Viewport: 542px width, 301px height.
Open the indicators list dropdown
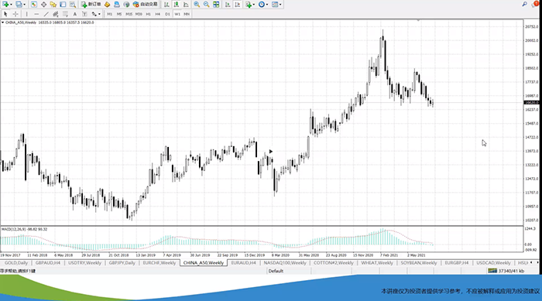click(253, 5)
